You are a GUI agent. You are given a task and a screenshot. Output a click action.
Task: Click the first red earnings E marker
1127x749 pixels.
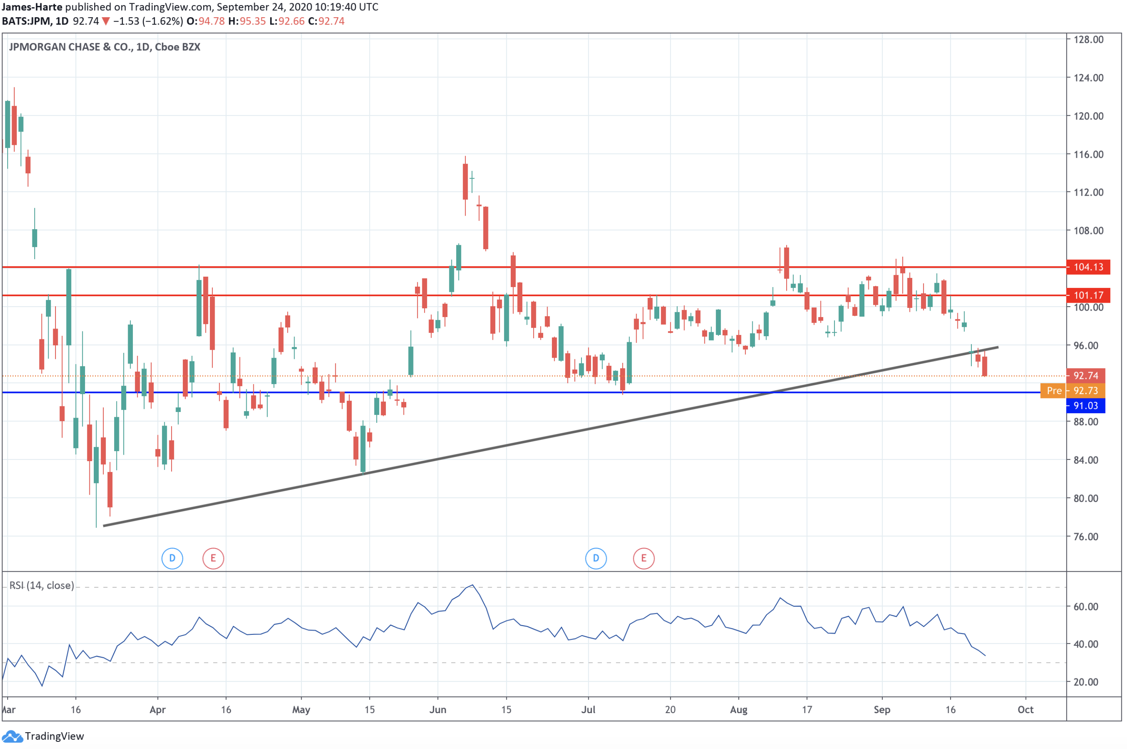(213, 559)
